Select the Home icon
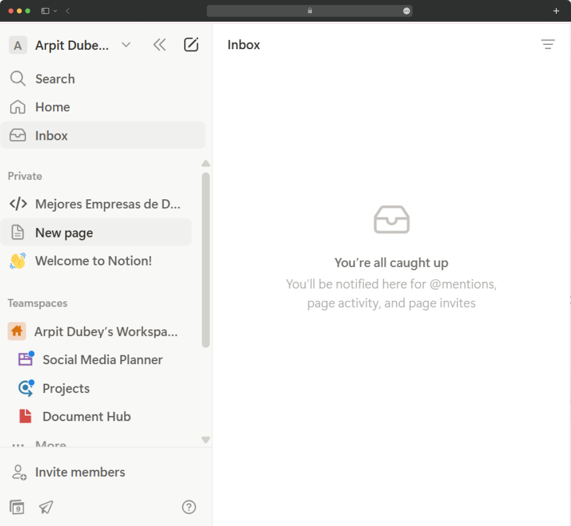571x526 pixels. click(17, 107)
